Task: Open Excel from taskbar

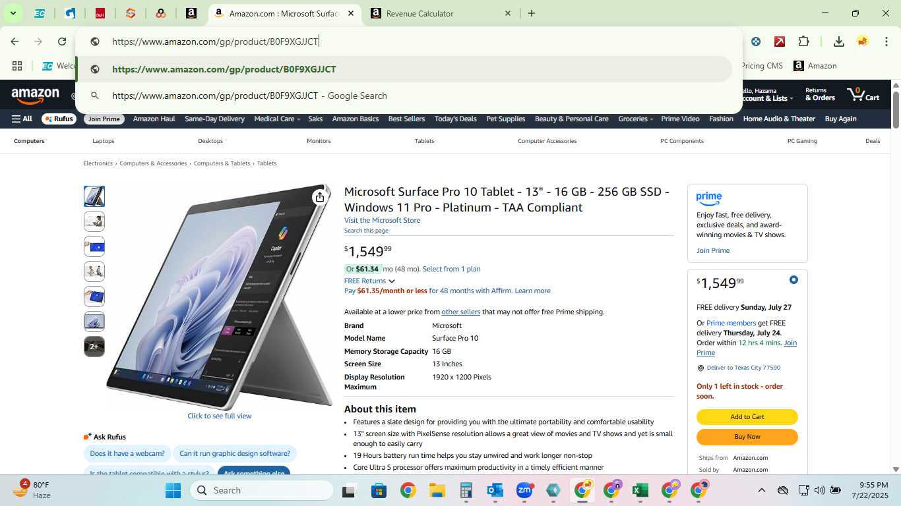Action: coord(640,490)
